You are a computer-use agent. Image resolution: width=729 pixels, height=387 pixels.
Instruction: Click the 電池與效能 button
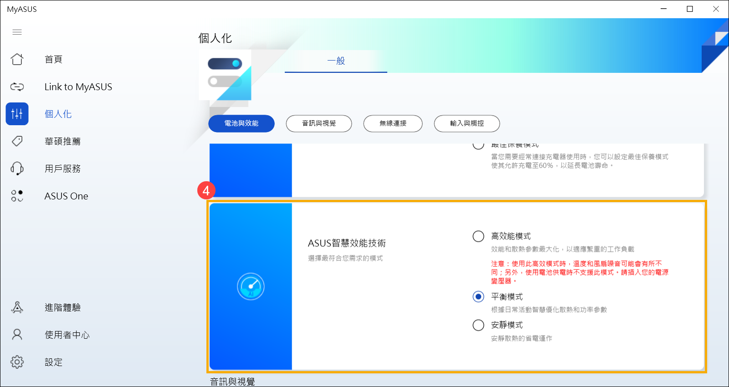(241, 123)
